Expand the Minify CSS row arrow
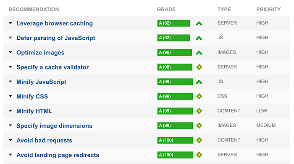The width and height of the screenshot is (294, 164). [10, 96]
